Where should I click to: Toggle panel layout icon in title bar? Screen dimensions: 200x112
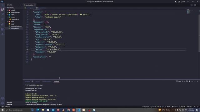pos(179,2)
